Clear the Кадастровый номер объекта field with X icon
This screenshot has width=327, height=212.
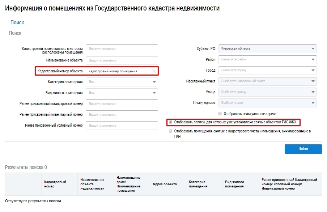[x=154, y=71]
